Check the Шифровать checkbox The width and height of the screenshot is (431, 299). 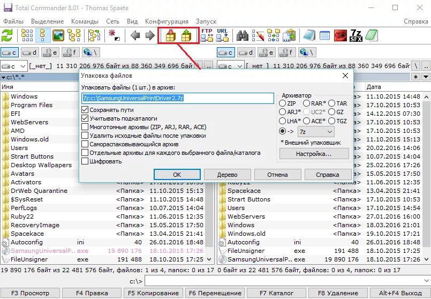tap(85, 161)
